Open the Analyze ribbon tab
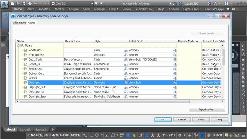Image resolution: width=247 pixels, height=139 pixels. 74,9
